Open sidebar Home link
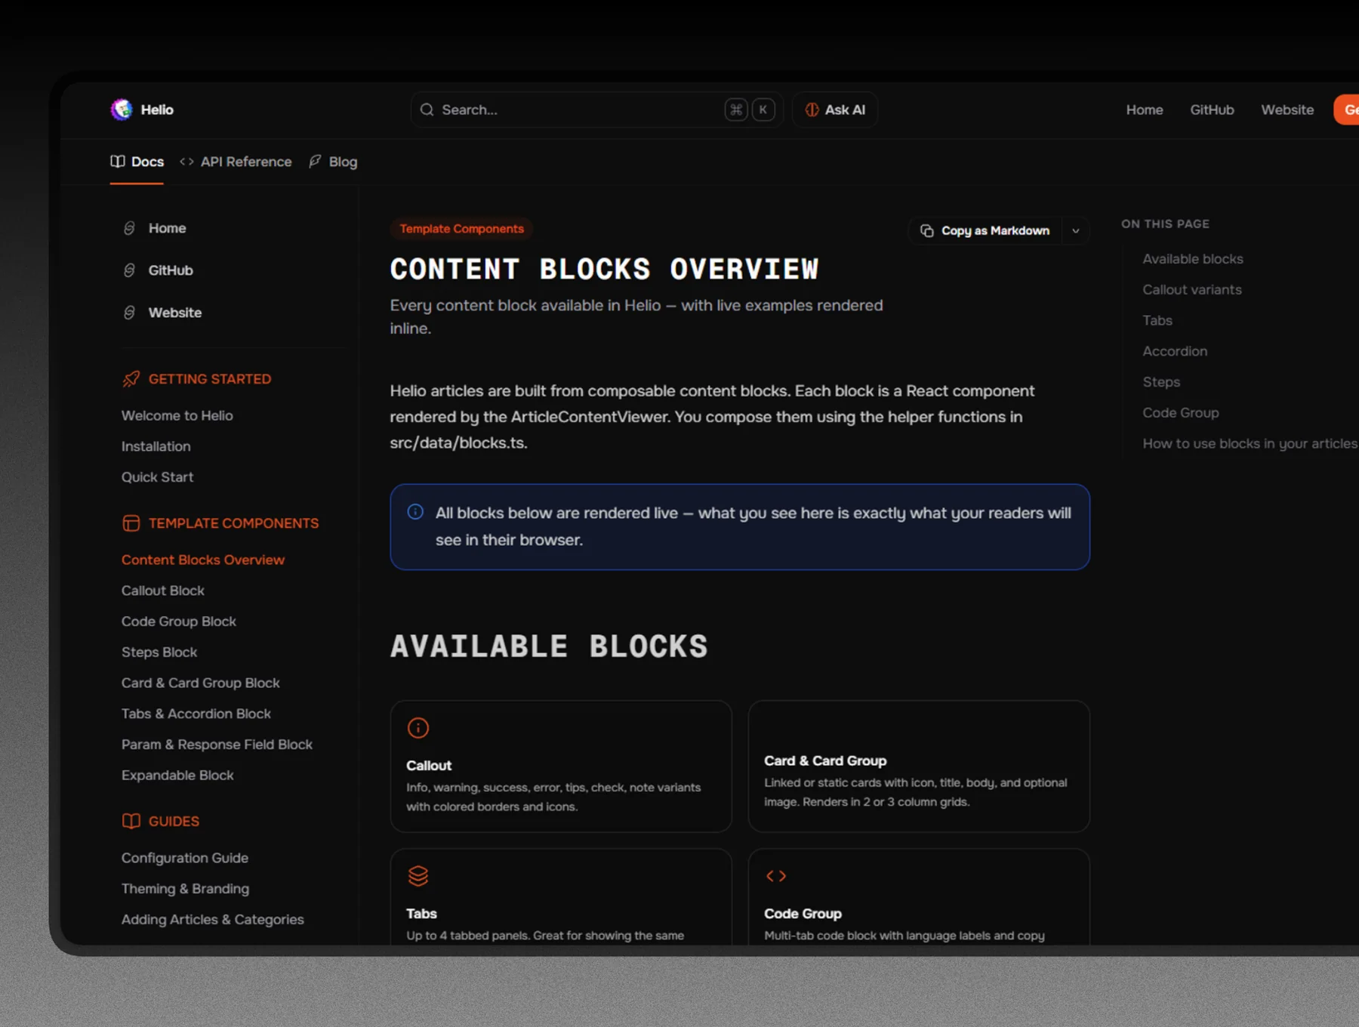 (x=167, y=228)
